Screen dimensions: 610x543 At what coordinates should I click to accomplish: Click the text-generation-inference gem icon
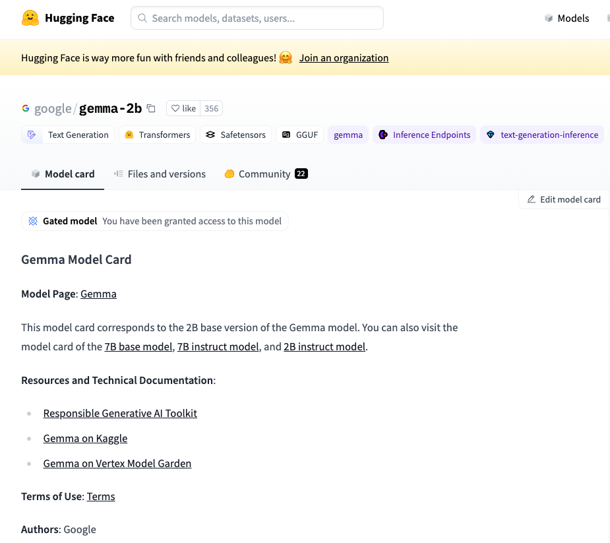click(x=491, y=135)
